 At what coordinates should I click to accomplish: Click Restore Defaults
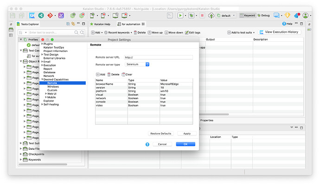pos(161,134)
